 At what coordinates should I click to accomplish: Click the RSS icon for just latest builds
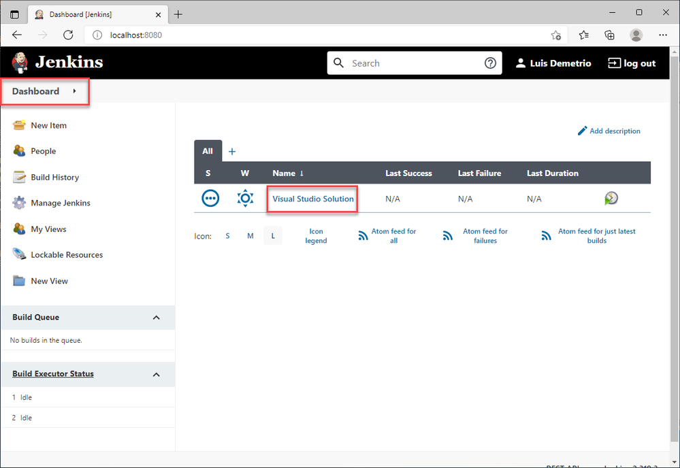[546, 236]
